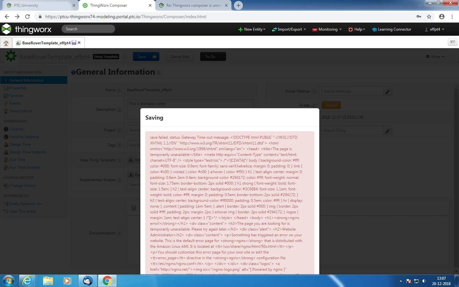This screenshot has height=287, width=459.
Task: Expand the More options menu
Action: click(435, 57)
